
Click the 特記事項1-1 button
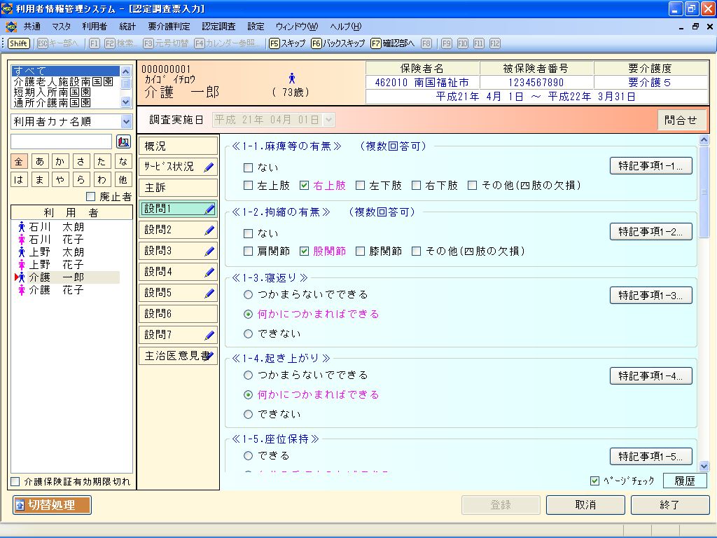pos(650,166)
